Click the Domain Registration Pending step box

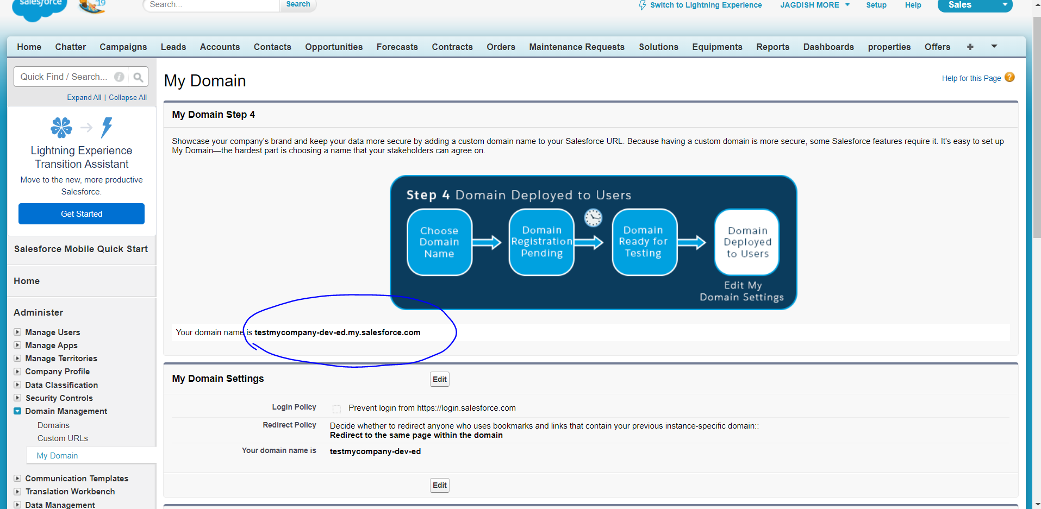[541, 242]
